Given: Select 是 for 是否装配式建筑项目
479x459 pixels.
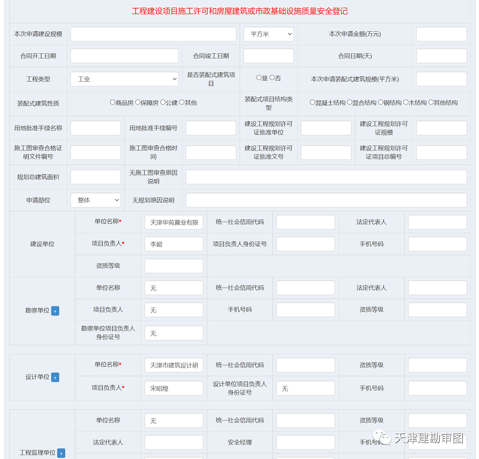Looking at the screenshot, I should pos(259,78).
